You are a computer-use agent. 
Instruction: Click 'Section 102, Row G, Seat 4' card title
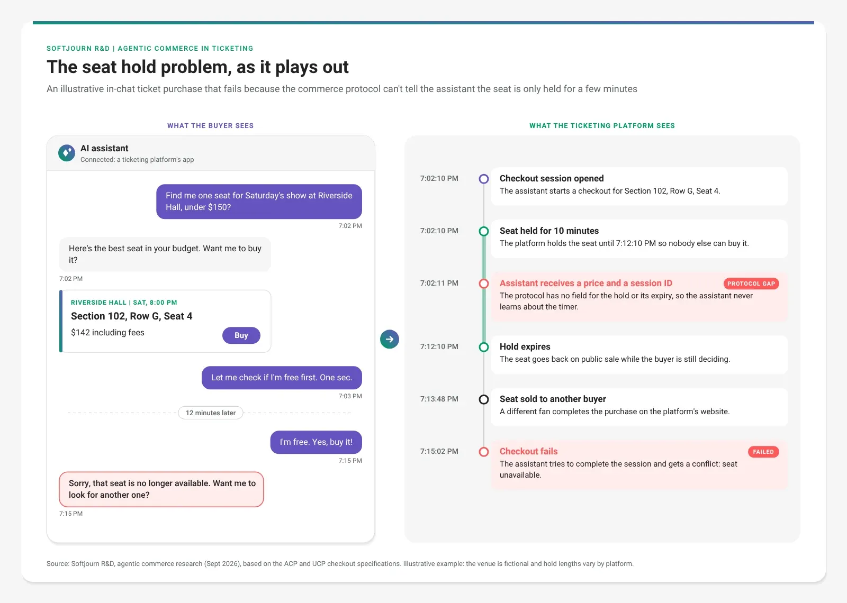pyautogui.click(x=132, y=316)
